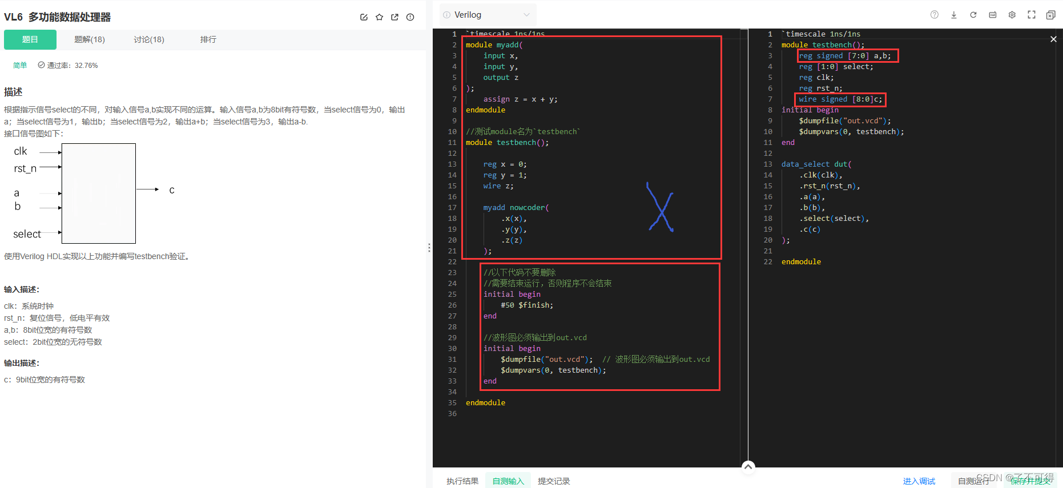
Task: Open the 提交记录 tab
Action: click(554, 481)
